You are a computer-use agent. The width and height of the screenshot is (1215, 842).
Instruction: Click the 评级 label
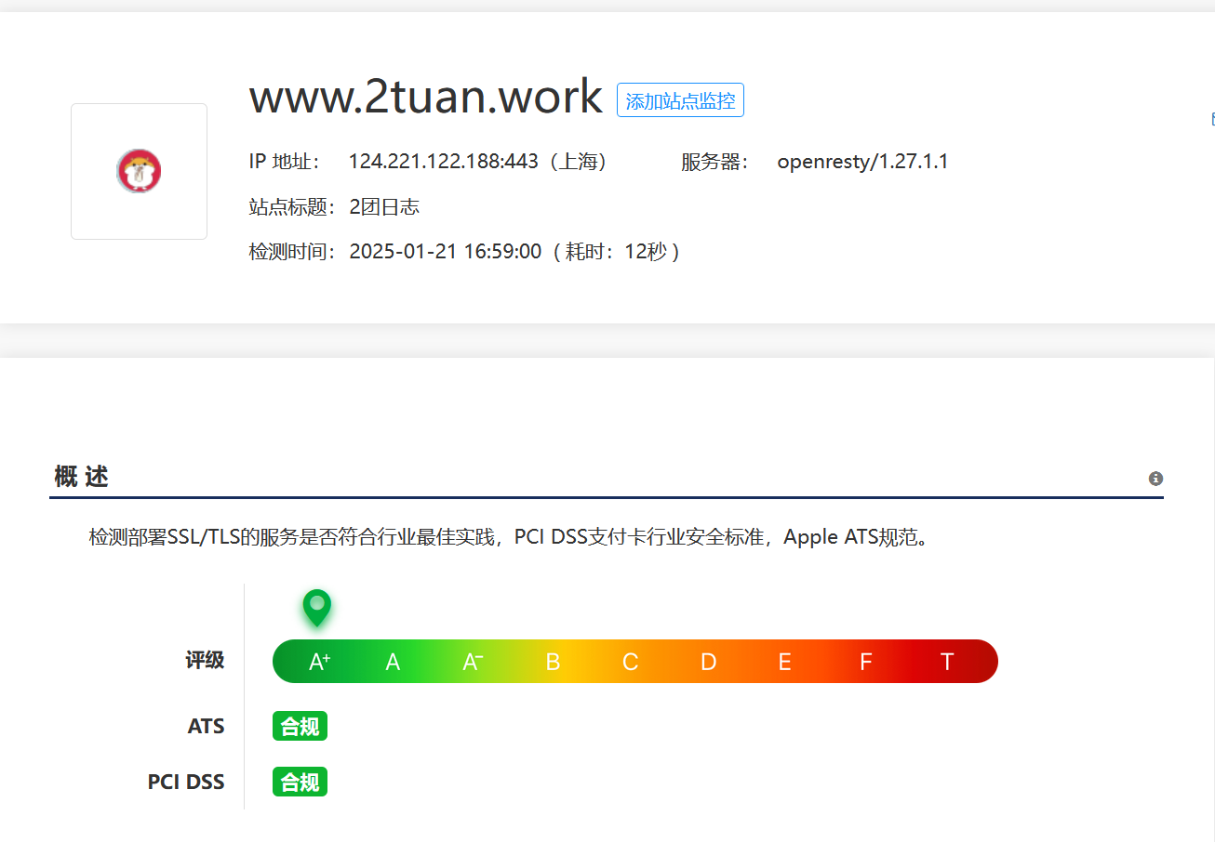(205, 661)
